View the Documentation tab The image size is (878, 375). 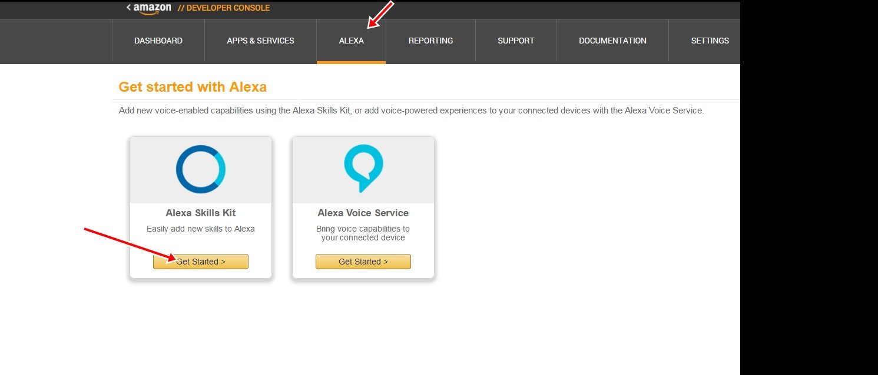point(612,41)
